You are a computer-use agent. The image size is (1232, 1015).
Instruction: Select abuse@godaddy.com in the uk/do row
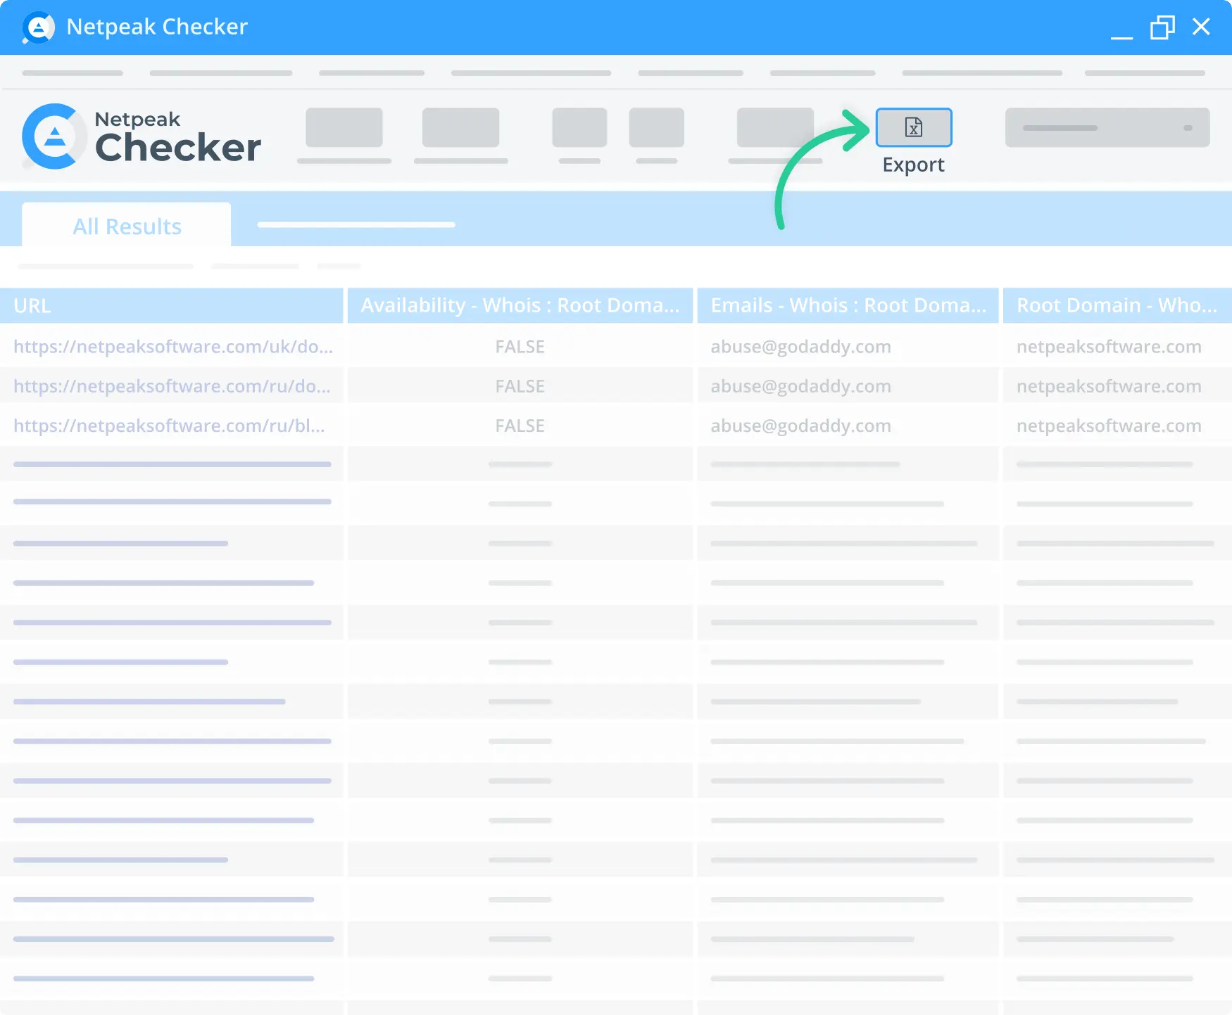(x=801, y=347)
